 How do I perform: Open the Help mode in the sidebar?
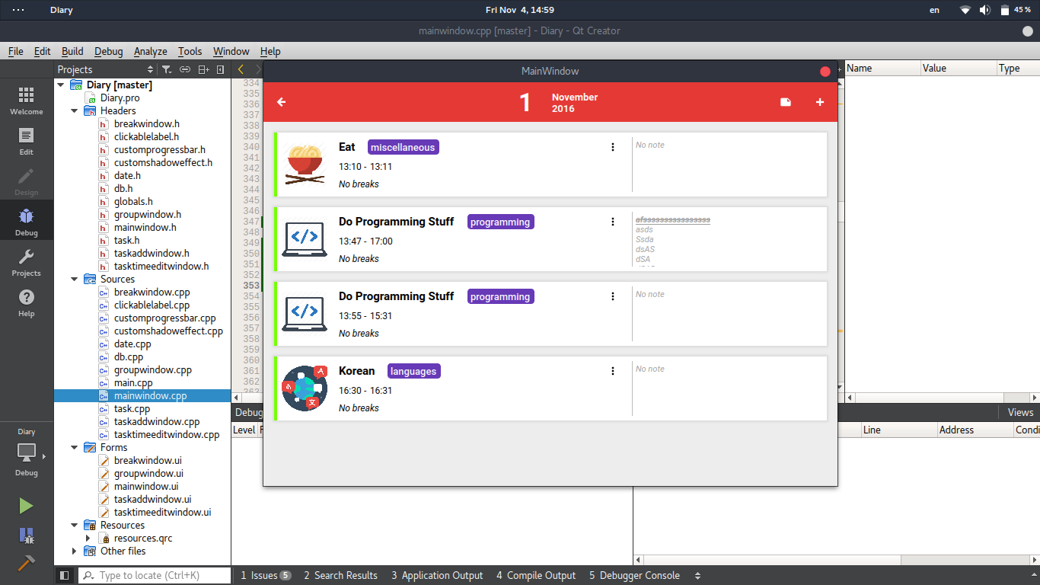click(26, 302)
